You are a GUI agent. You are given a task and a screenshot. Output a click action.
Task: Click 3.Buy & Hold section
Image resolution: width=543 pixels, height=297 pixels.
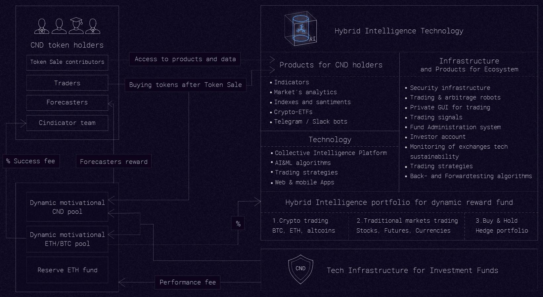pos(502,226)
